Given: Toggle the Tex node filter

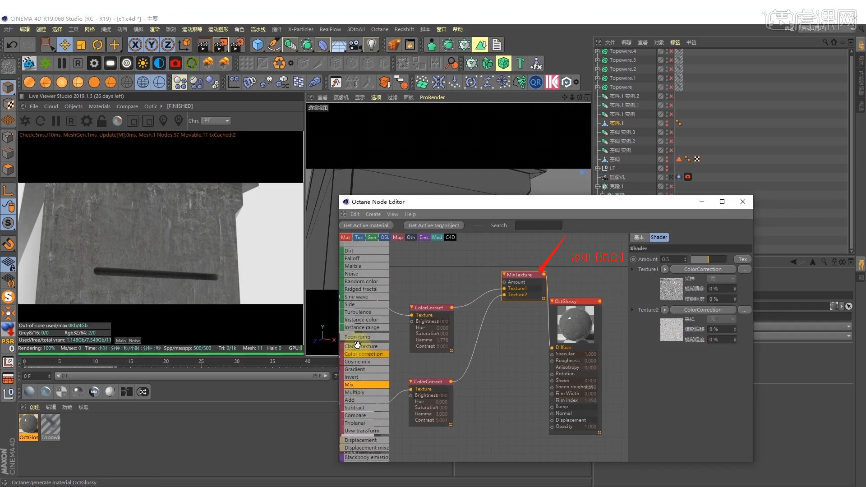Looking at the screenshot, I should (x=359, y=237).
